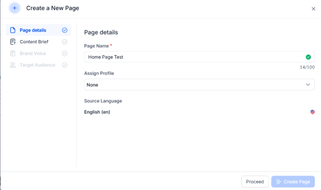This screenshot has width=321, height=190.
Task: Click the Source Language label
Action: coord(103,101)
